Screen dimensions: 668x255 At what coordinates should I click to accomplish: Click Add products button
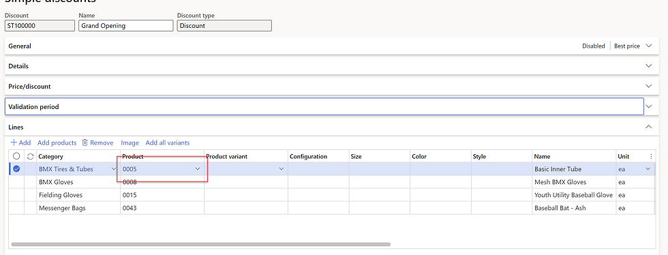coord(57,143)
